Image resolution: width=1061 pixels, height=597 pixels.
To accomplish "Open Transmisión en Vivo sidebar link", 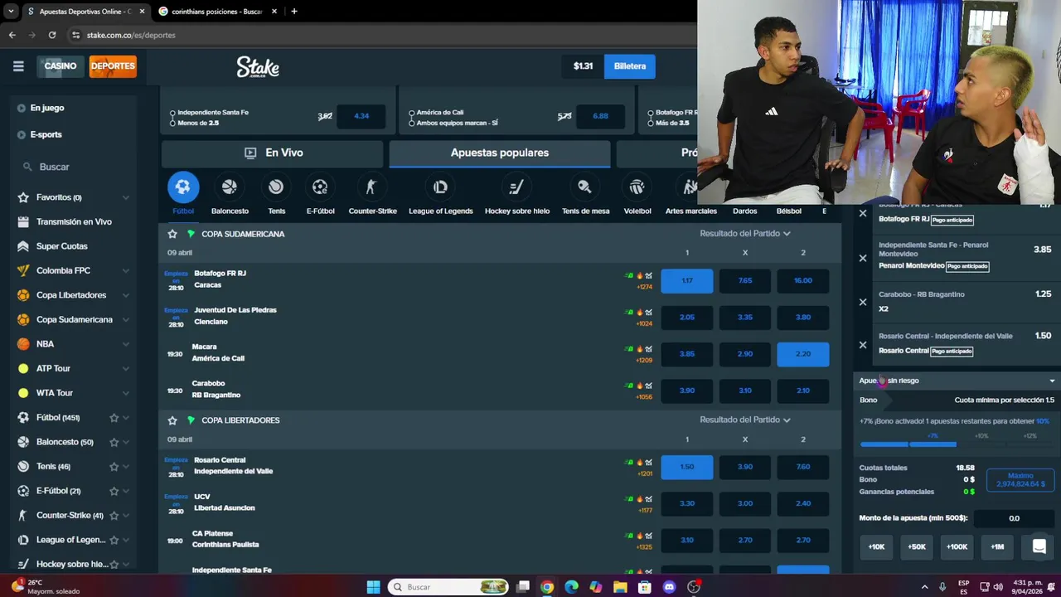I will (74, 222).
